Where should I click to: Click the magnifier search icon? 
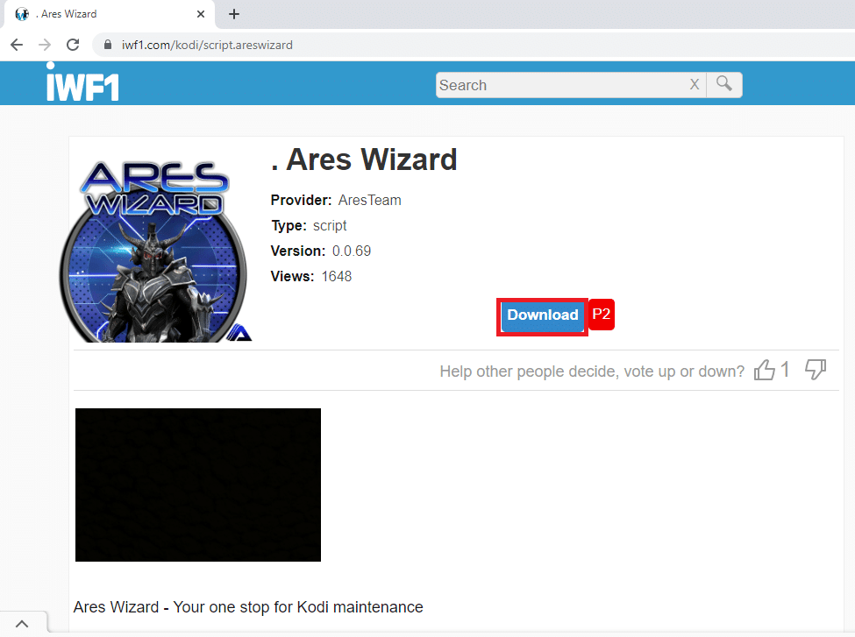point(724,84)
